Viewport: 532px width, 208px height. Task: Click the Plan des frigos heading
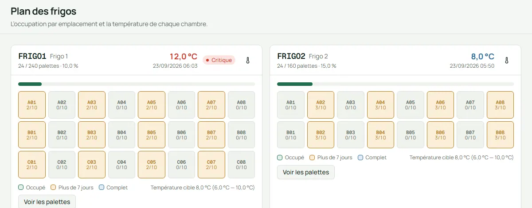pyautogui.click(x=43, y=12)
